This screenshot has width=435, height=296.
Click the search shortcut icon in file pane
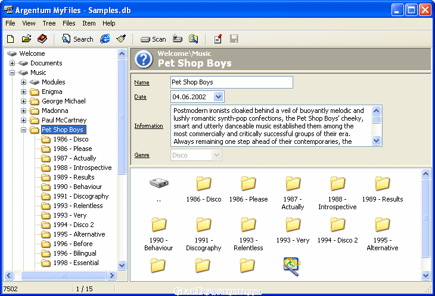click(292, 266)
